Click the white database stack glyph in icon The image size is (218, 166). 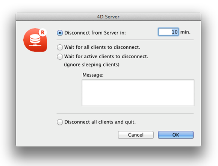point(35,38)
